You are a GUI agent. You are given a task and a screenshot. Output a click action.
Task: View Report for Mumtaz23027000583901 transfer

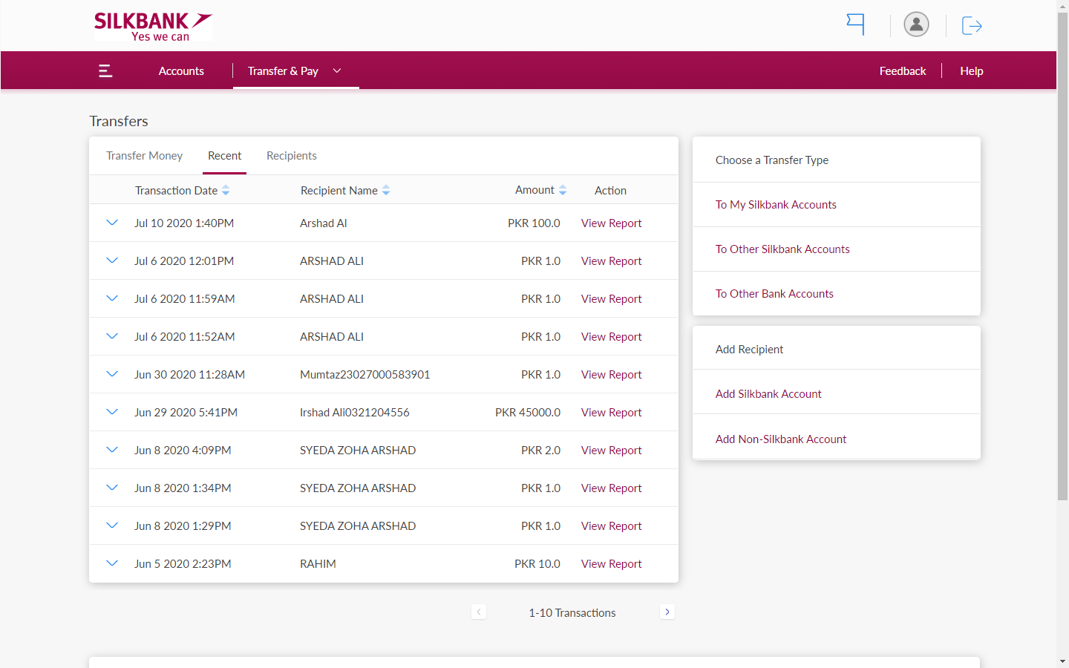[611, 375]
